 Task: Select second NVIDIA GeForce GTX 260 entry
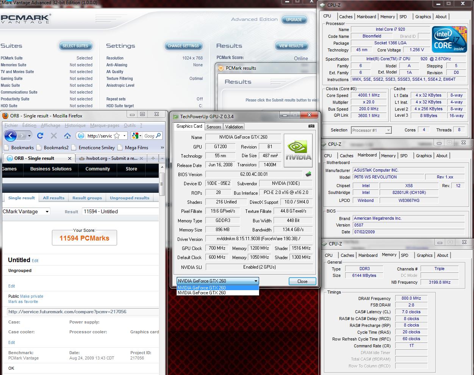point(218,293)
